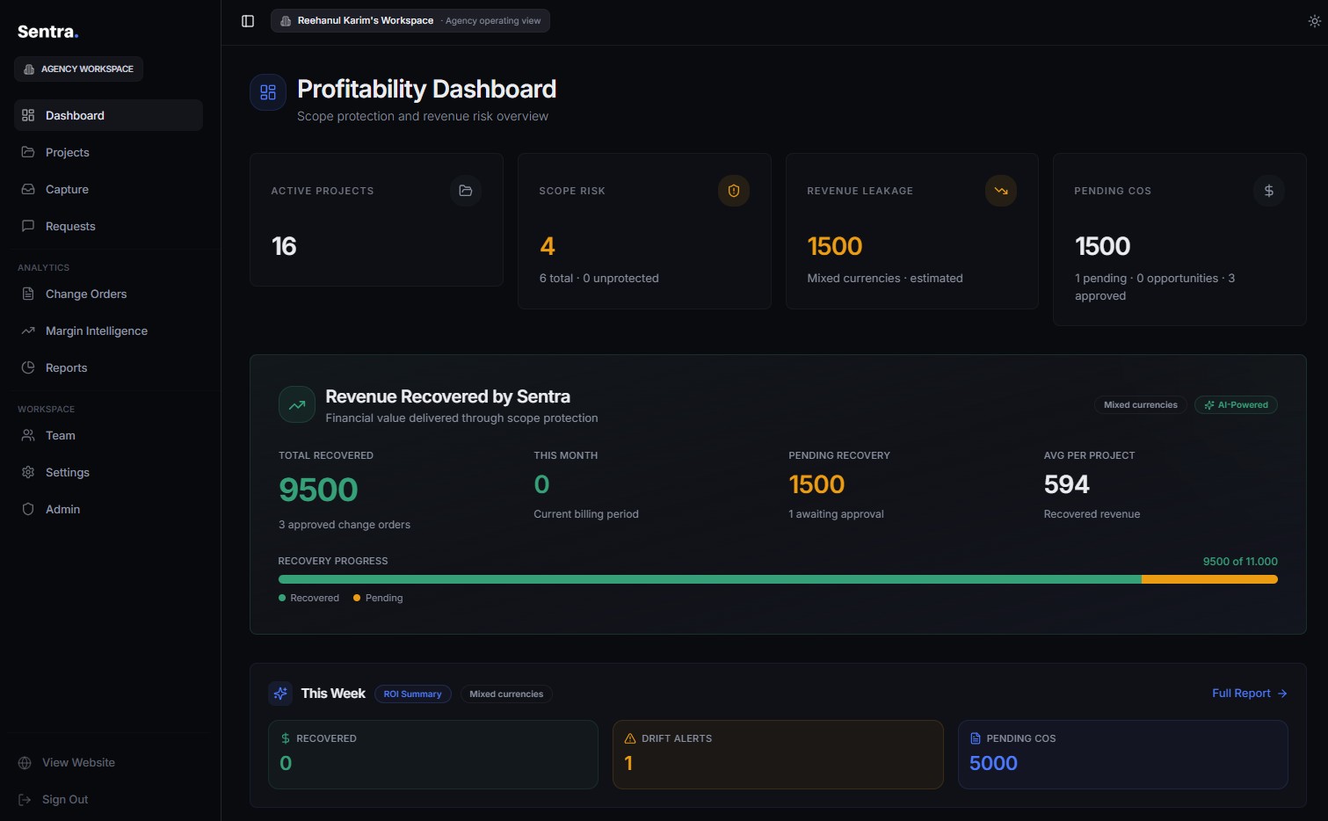1328x821 pixels.
Task: Click the Active Projects folder icon
Action: [466, 191]
